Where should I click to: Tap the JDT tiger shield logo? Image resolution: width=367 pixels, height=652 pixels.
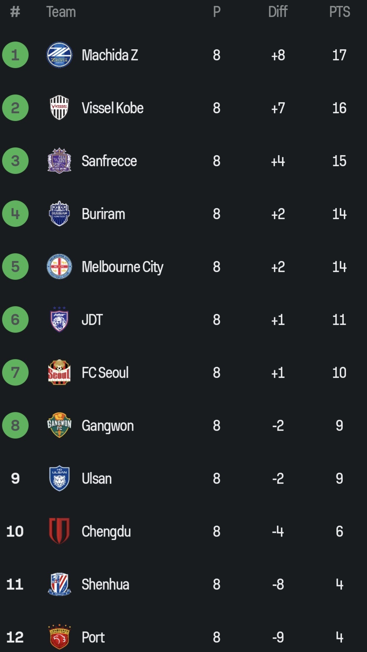(59, 319)
